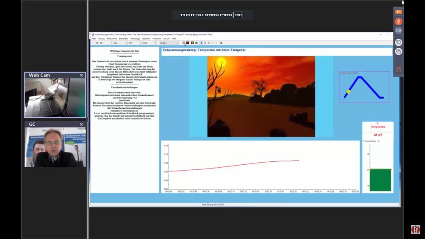Click the gray icon left of record button
The width and height of the screenshot is (425, 239).
184,43
